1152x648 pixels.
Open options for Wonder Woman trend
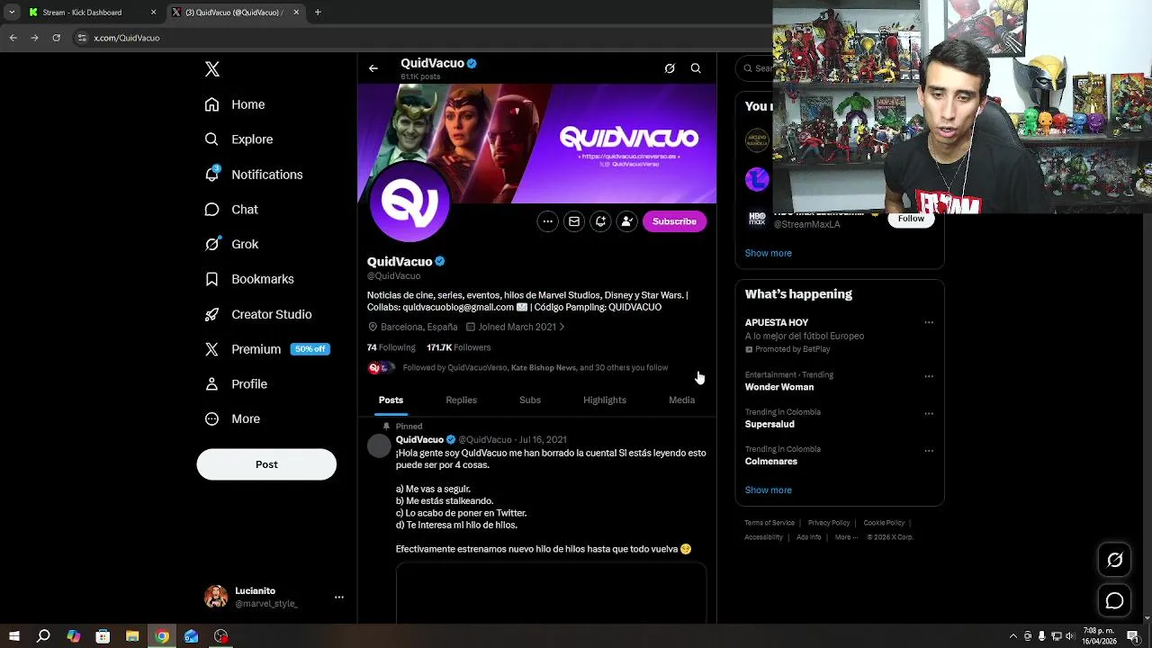click(x=929, y=376)
